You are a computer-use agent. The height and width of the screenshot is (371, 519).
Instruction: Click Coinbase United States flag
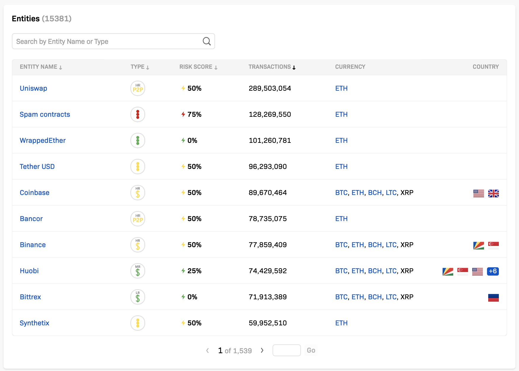coord(479,193)
